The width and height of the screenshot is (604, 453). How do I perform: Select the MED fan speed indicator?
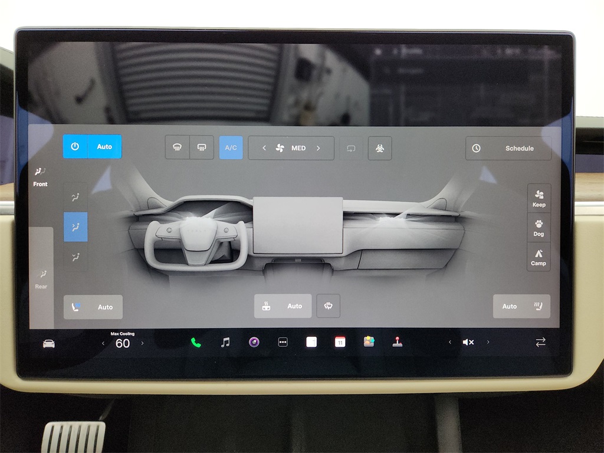[298, 148]
